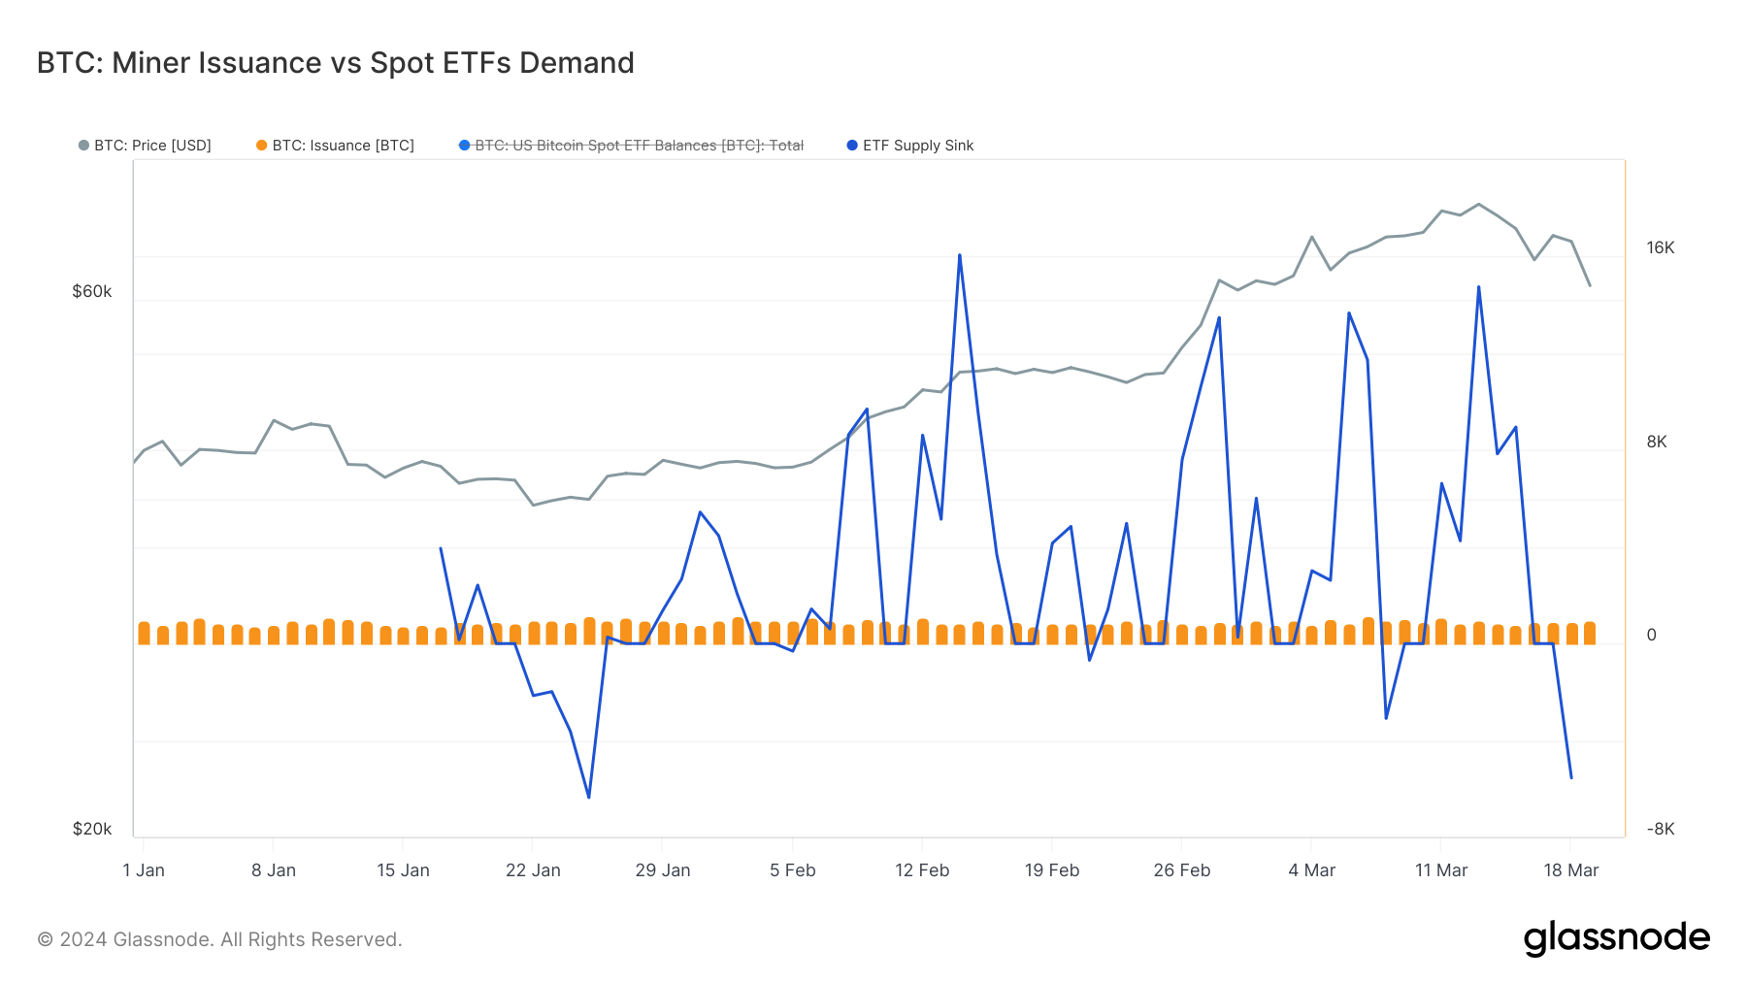Image resolution: width=1747 pixels, height=983 pixels.
Task: Select the 1 Jan axis label
Action: click(x=145, y=870)
